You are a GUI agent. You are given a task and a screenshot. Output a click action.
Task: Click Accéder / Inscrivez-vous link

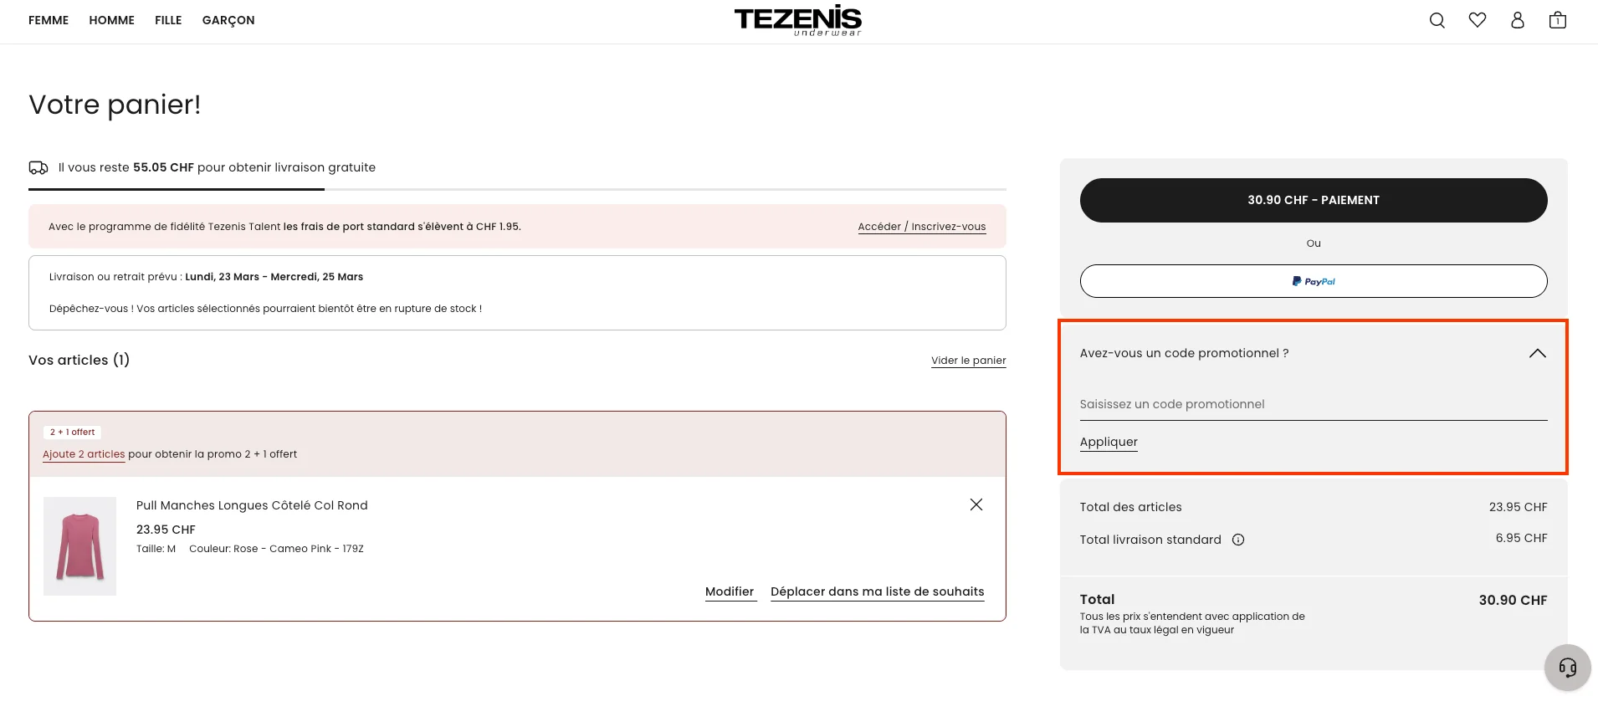(921, 226)
